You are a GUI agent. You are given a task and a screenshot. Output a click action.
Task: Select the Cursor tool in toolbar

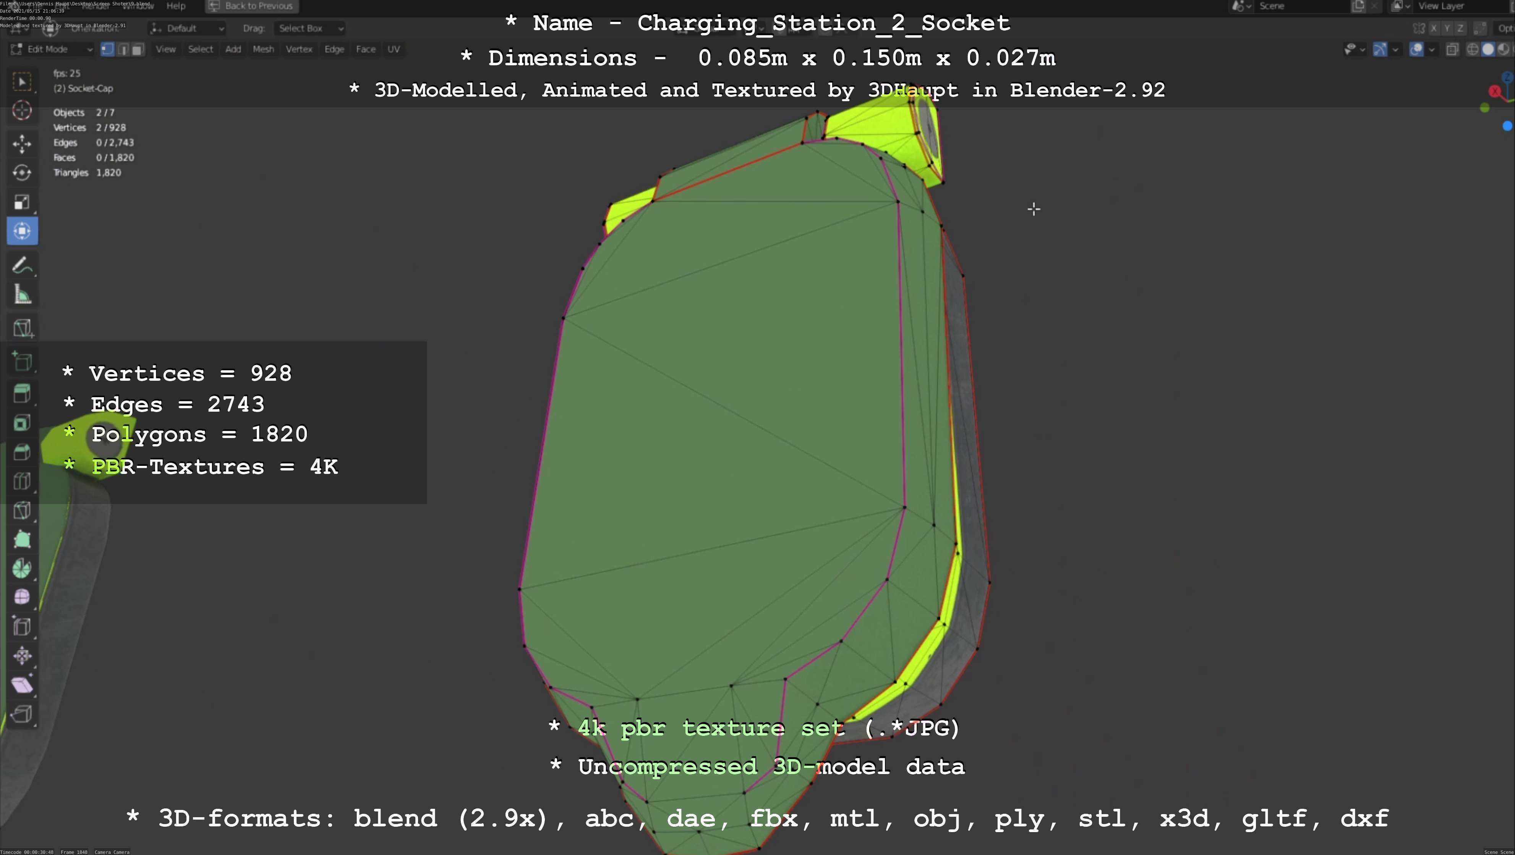[x=22, y=110]
